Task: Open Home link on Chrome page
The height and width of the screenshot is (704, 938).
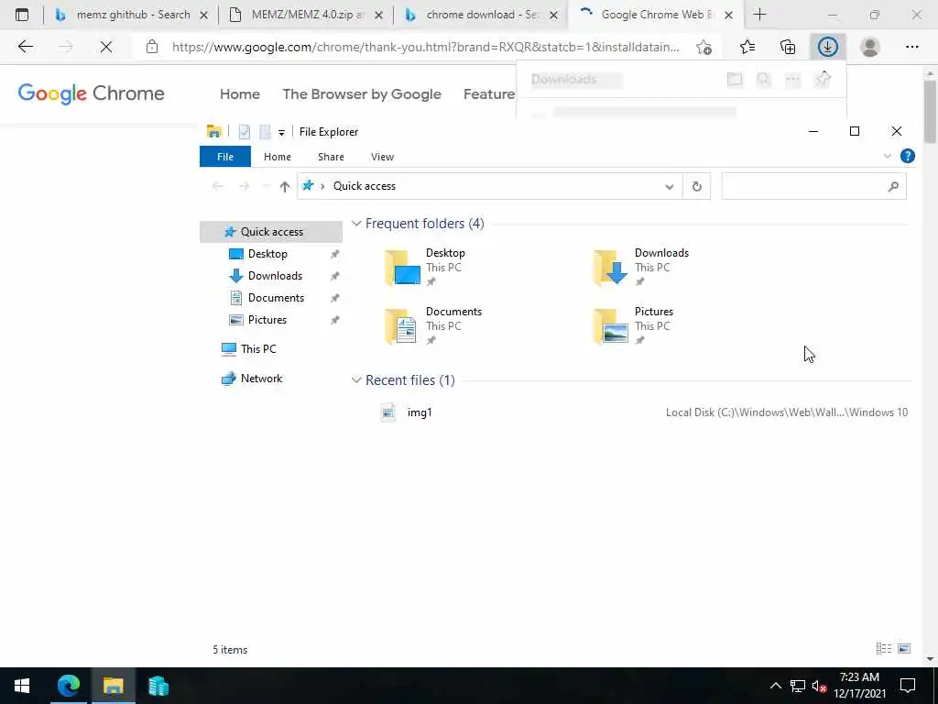Action: pos(239,94)
